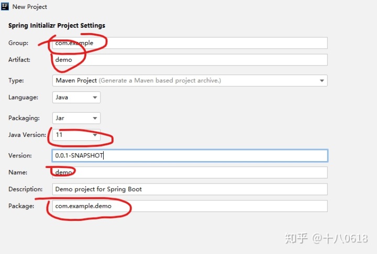Click the "Java Version:" label text
This screenshot has width=377, height=254.
27,135
